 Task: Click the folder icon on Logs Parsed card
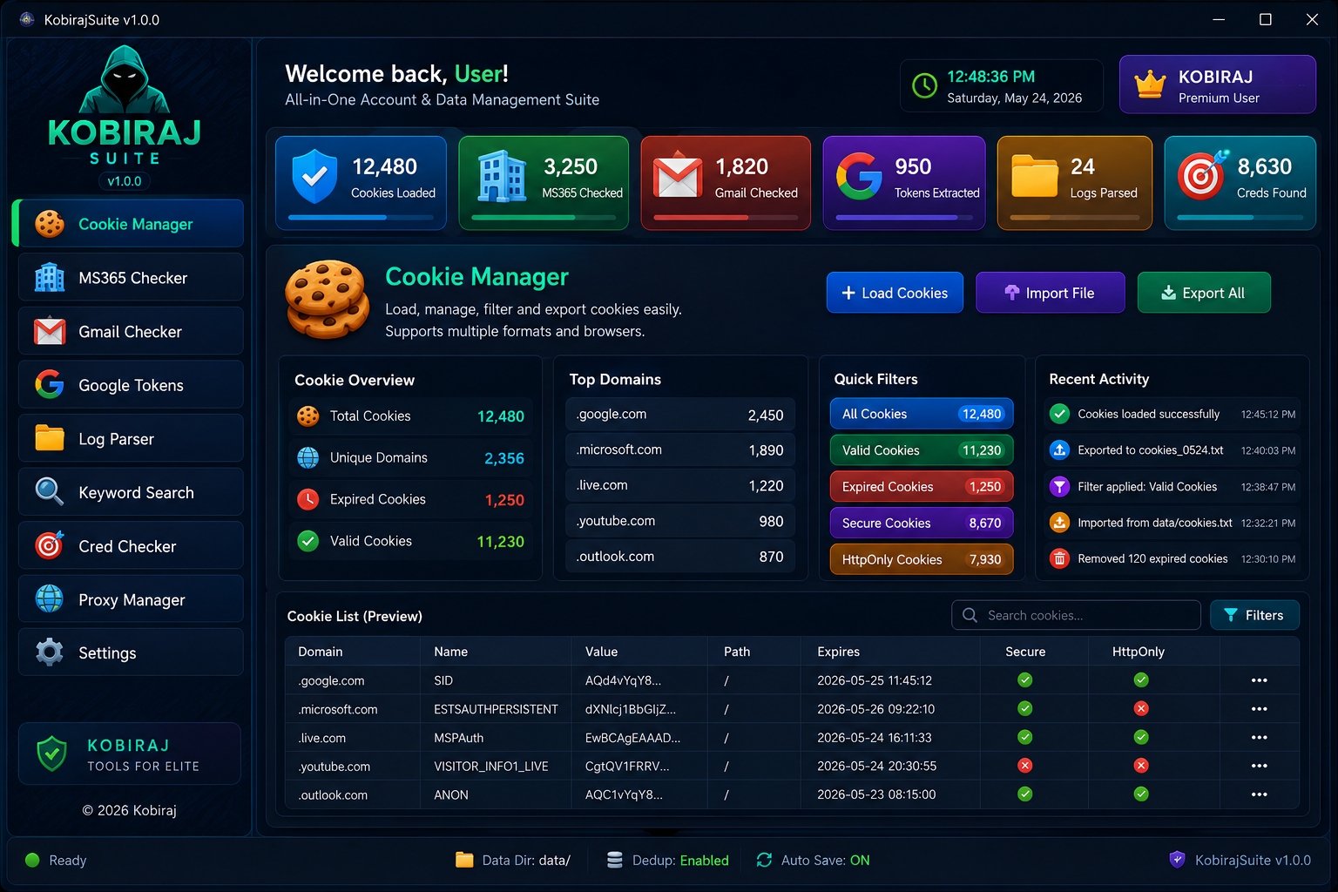coord(1034,176)
